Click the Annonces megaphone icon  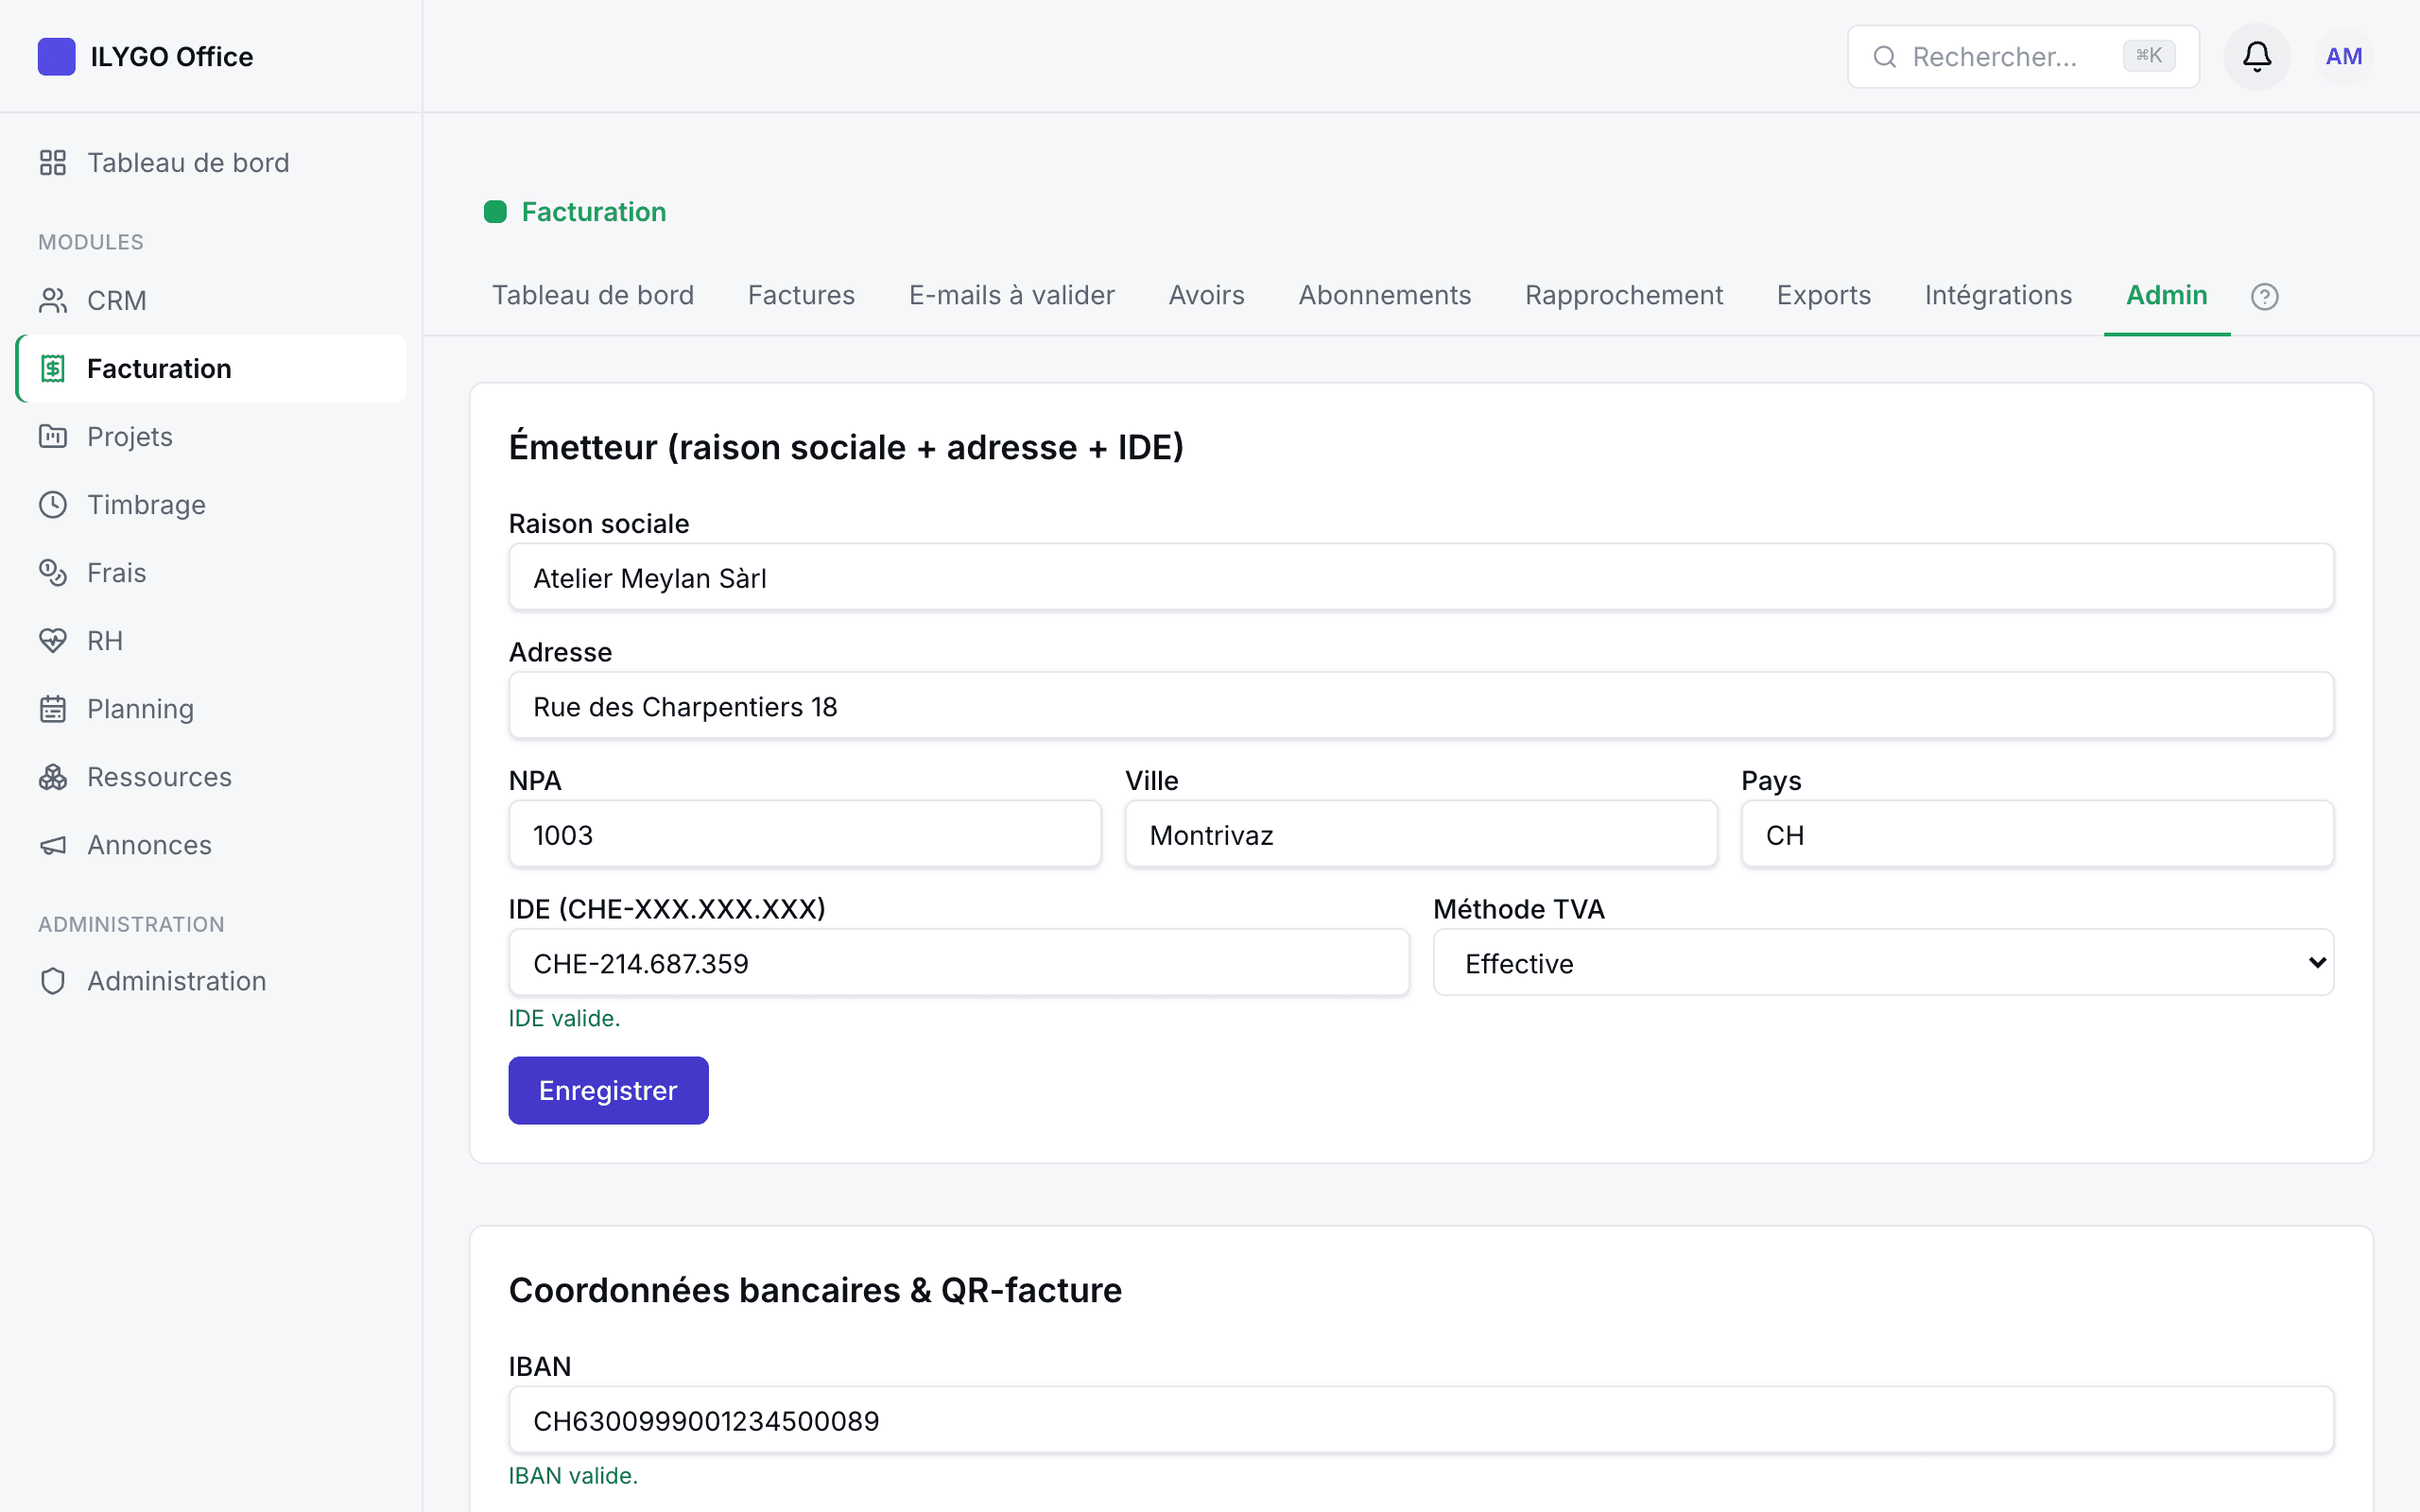coord(53,845)
